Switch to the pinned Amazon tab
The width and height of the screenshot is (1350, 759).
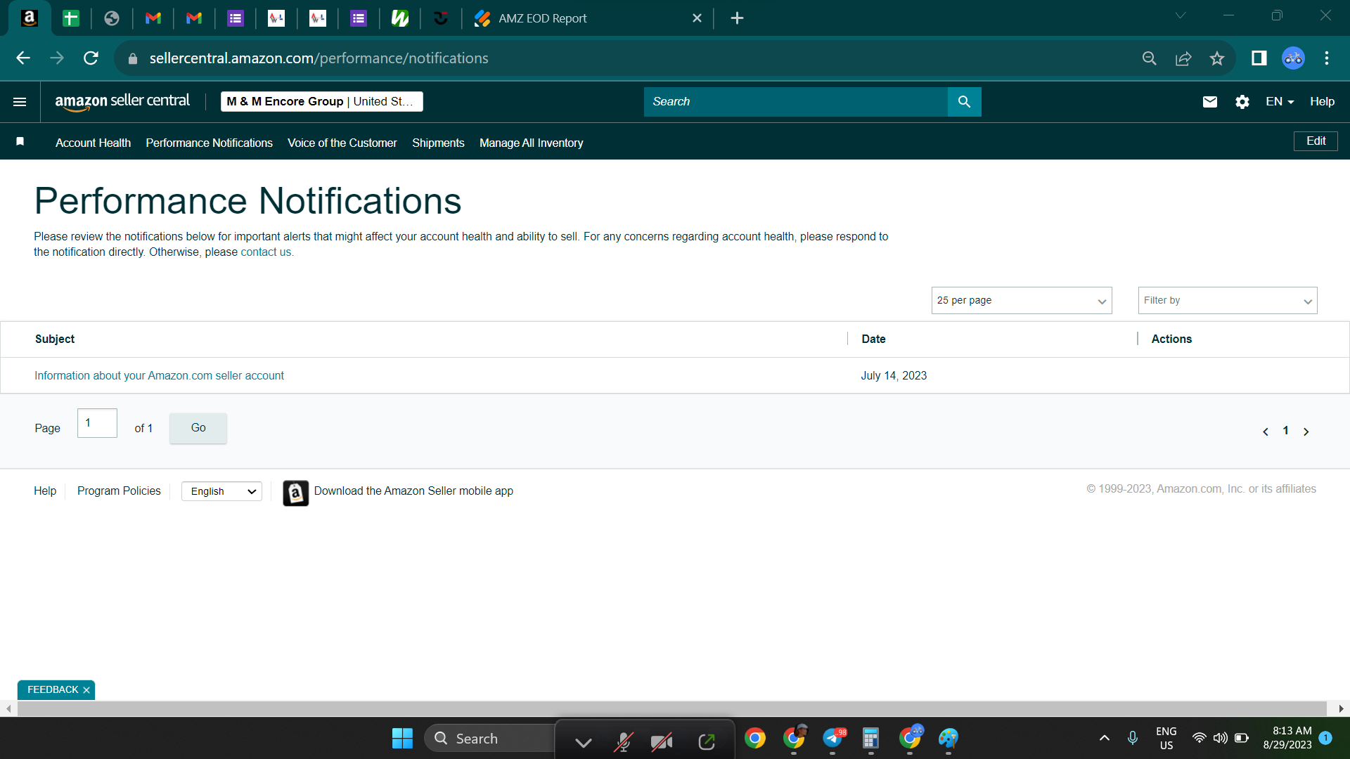(x=30, y=18)
